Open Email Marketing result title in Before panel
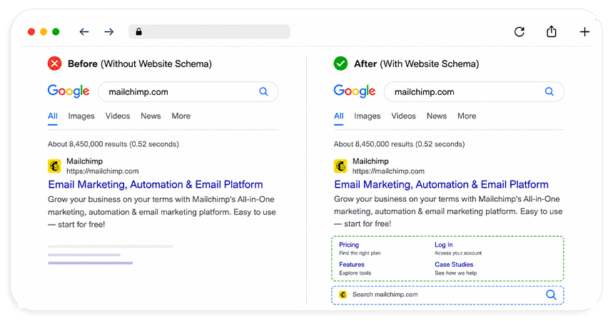The width and height of the screenshot is (613, 321). [156, 185]
